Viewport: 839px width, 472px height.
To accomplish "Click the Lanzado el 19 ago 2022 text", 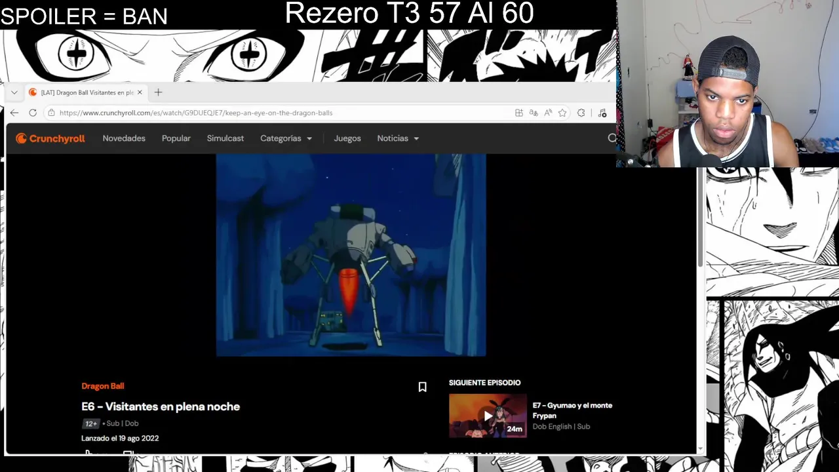I will click(120, 438).
